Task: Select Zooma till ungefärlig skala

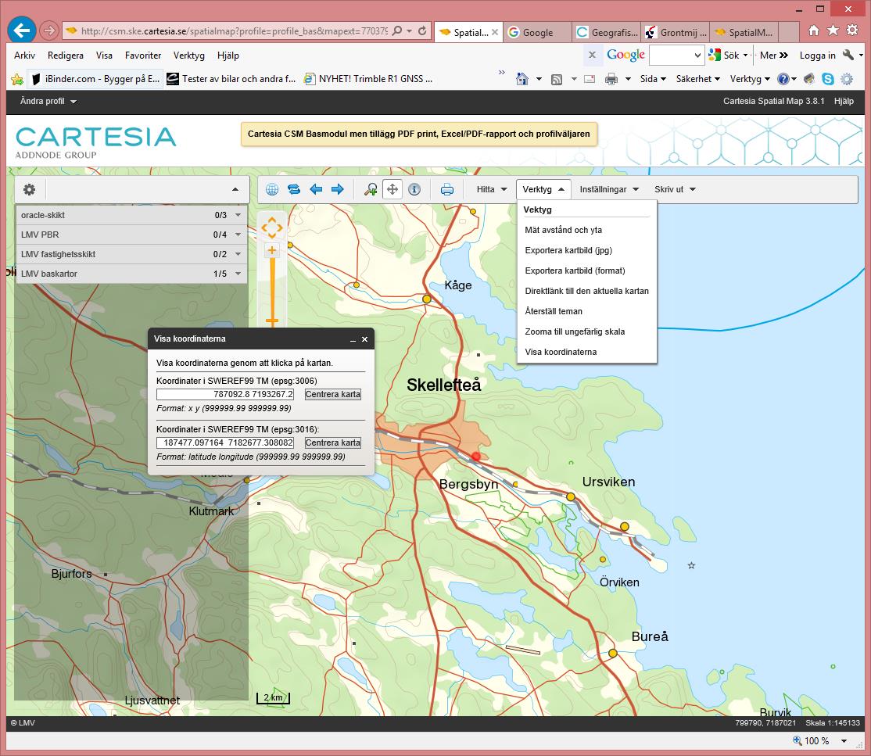Action: pos(575,331)
